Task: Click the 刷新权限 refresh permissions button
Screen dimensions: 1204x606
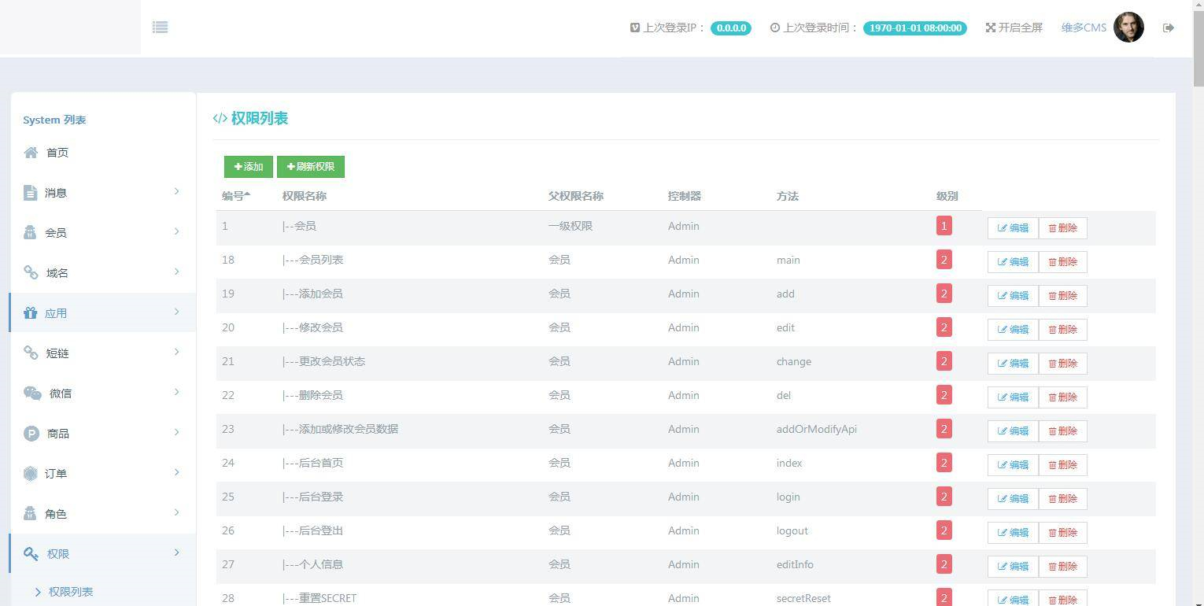Action: click(310, 166)
